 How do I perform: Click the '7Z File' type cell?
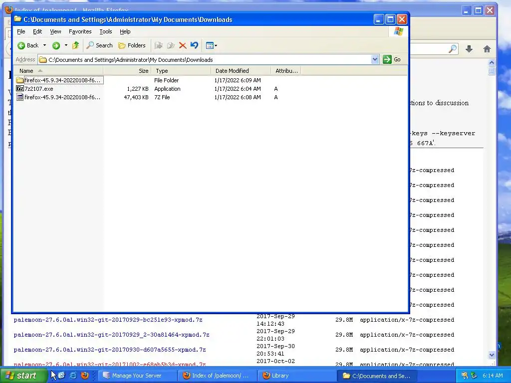click(x=162, y=97)
